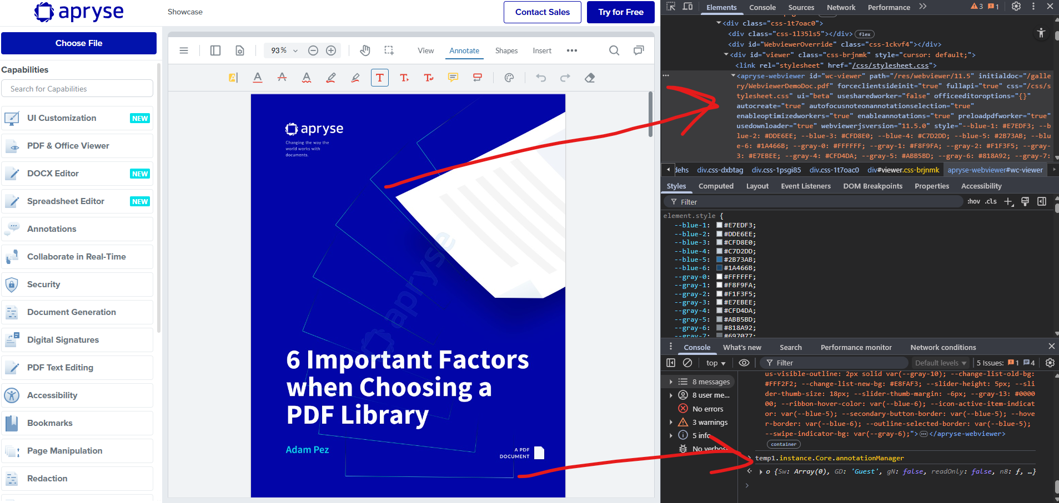Focus the Search for Capabilities field
This screenshot has height=503, width=1059.
point(77,89)
